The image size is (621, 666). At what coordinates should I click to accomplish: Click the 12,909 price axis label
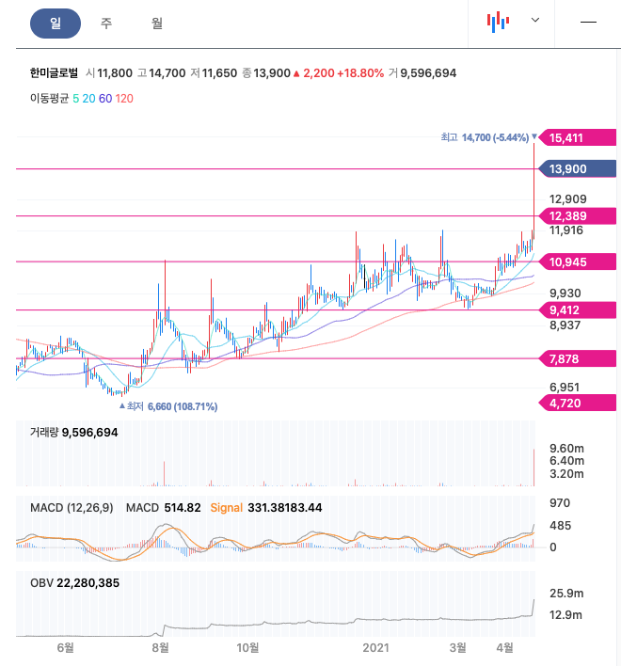[x=568, y=198]
